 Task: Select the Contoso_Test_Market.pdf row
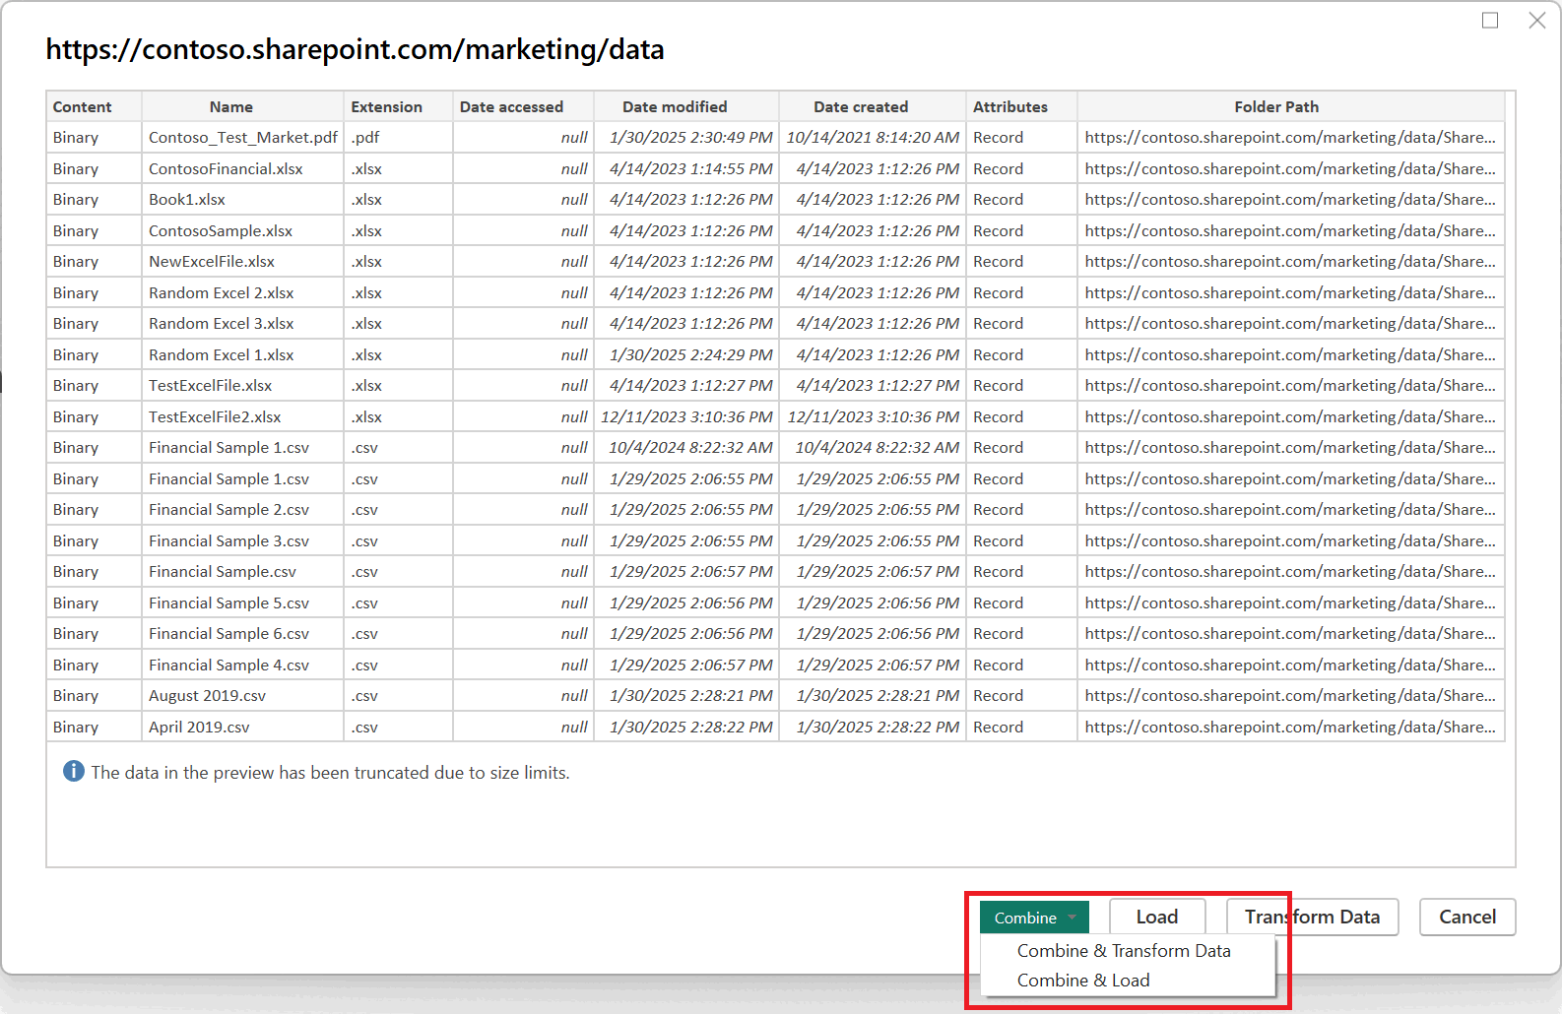tap(775, 138)
